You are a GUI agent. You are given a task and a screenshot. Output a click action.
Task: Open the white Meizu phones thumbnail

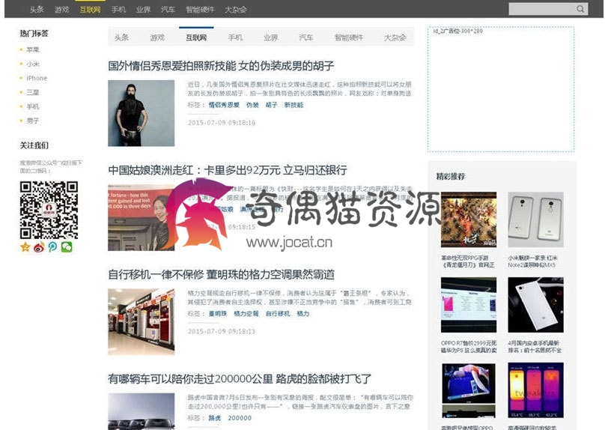click(x=535, y=219)
